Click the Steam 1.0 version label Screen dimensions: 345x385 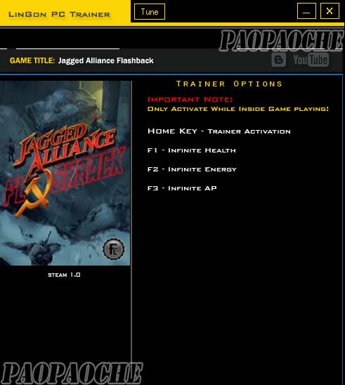coord(64,275)
